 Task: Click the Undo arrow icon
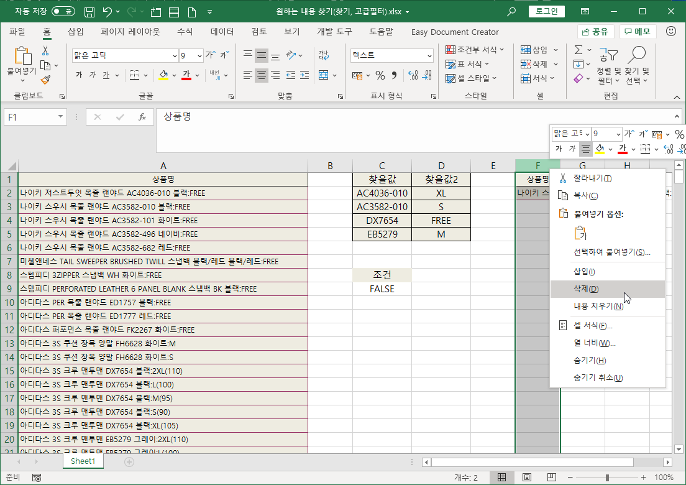(107, 12)
